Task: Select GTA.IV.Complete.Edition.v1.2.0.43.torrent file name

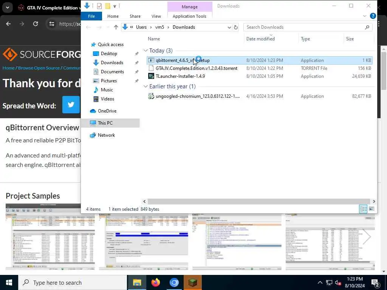Action: 197,68
